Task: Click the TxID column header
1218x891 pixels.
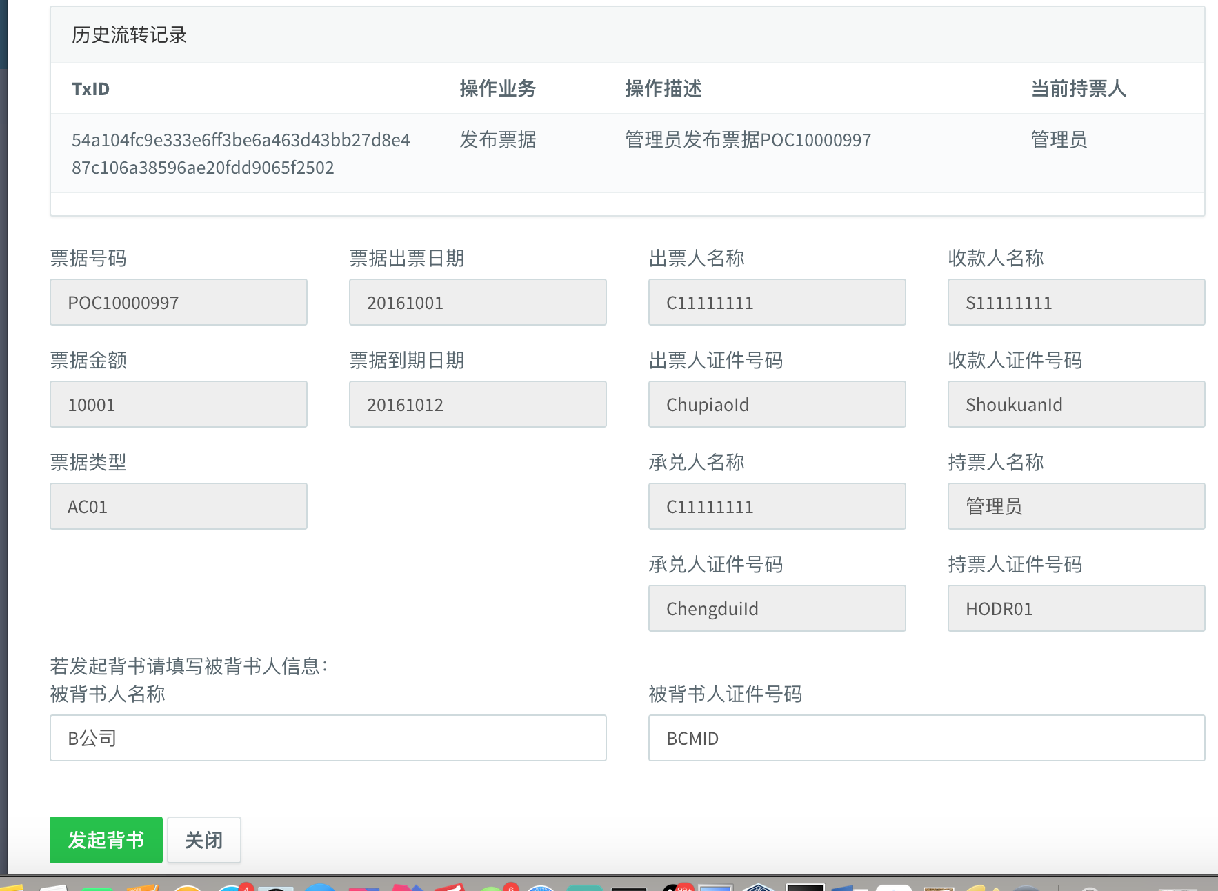Action: tap(90, 89)
